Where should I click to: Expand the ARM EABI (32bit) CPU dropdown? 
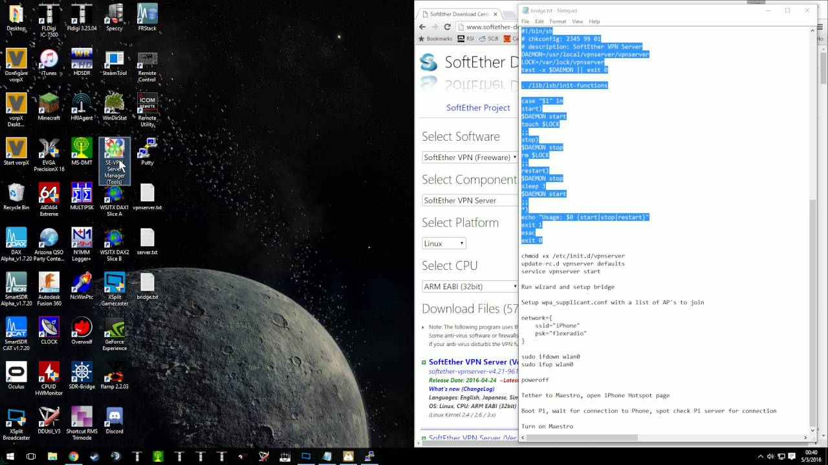pos(470,286)
